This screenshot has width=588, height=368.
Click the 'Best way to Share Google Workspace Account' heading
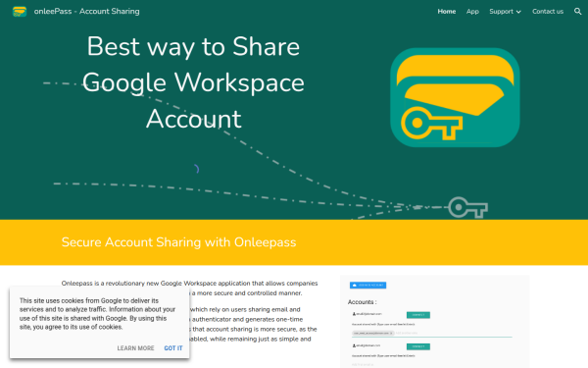click(x=193, y=82)
